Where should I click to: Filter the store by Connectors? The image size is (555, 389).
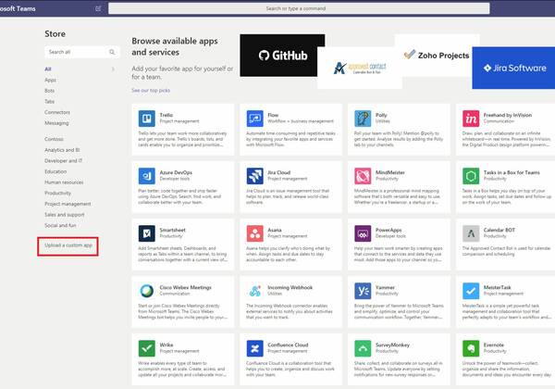(x=57, y=112)
